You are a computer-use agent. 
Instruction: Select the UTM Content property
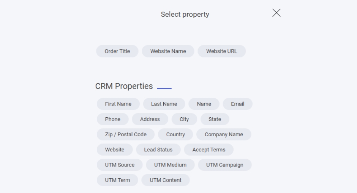(x=166, y=180)
